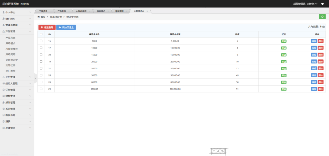Close the 产品列表 tab using X icon
Viewport: 329px width, 156px height.
pyautogui.click(x=69, y=11)
